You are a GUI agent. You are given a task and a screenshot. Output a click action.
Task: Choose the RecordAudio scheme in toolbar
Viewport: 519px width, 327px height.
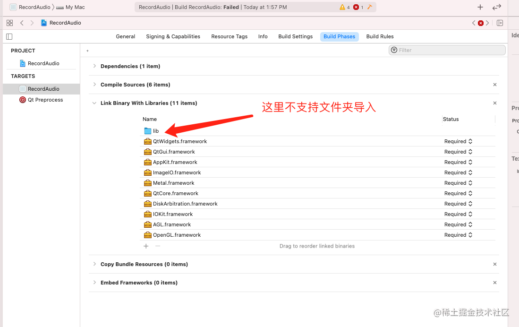[x=30, y=7]
